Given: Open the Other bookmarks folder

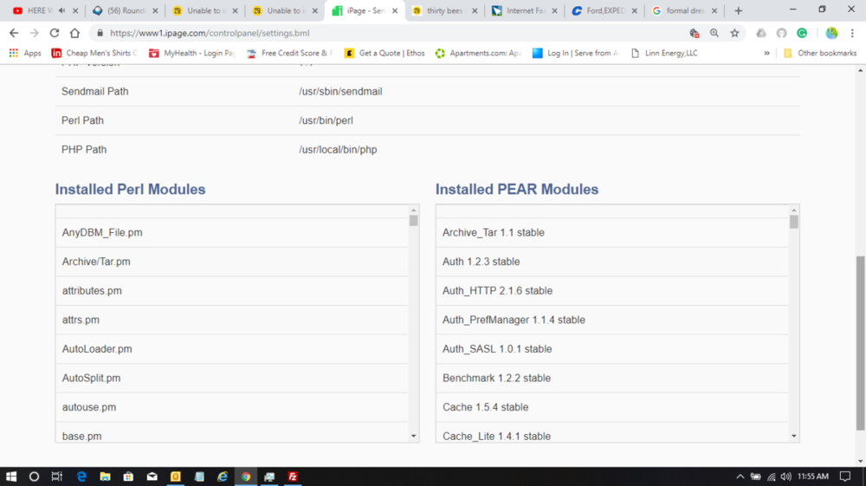Looking at the screenshot, I should coord(819,53).
